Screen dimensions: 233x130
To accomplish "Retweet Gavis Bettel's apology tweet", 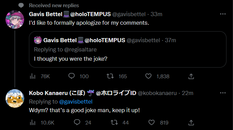I will (116, 76).
